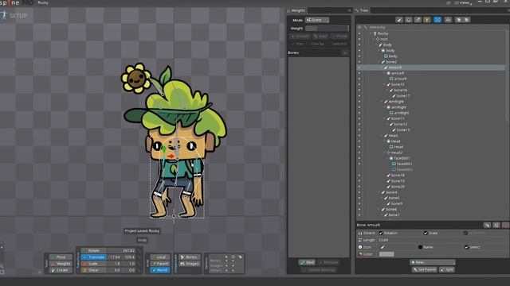Select the Weights tool
Viewport: 510px width, 286px height.
click(61, 264)
